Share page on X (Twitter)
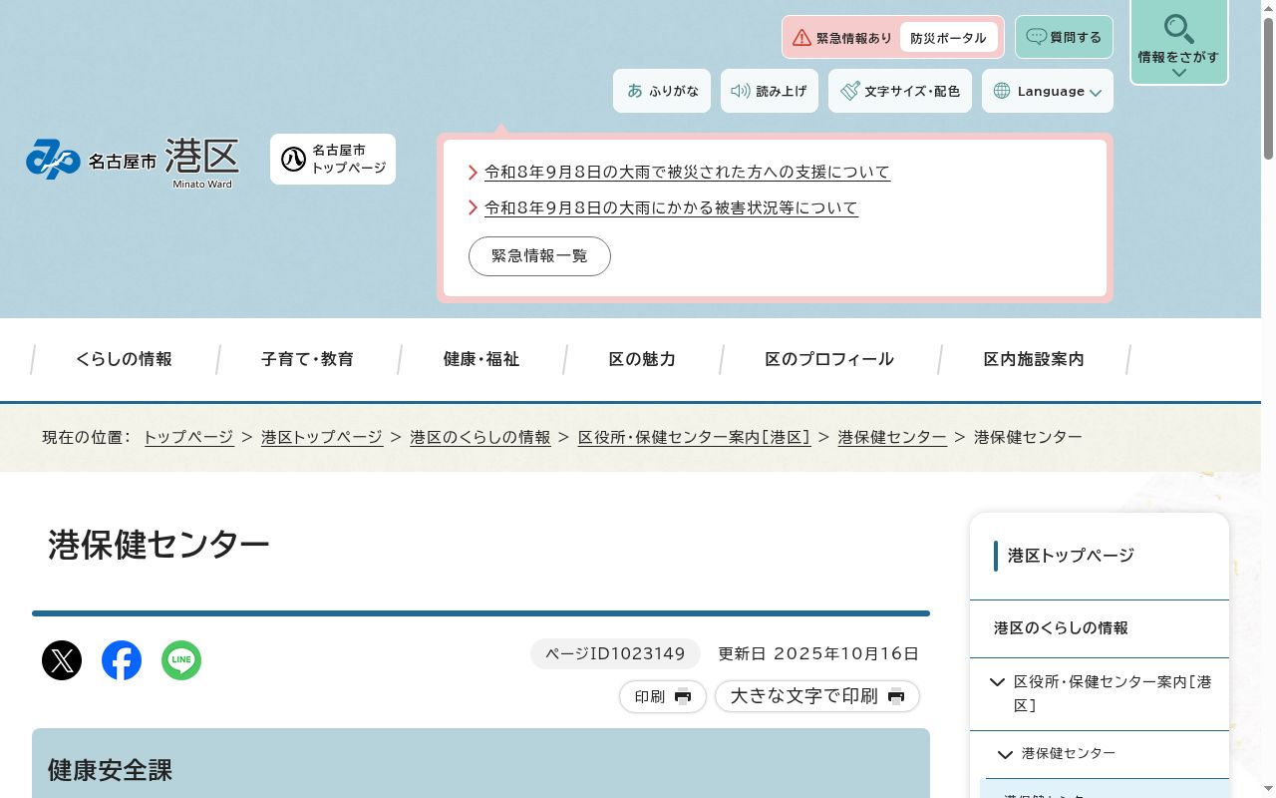 point(62,660)
